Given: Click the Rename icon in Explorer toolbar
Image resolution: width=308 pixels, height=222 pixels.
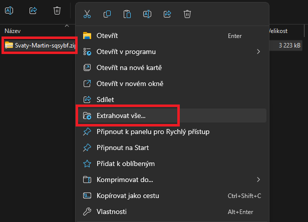Looking at the screenshot, I should click(10, 10).
